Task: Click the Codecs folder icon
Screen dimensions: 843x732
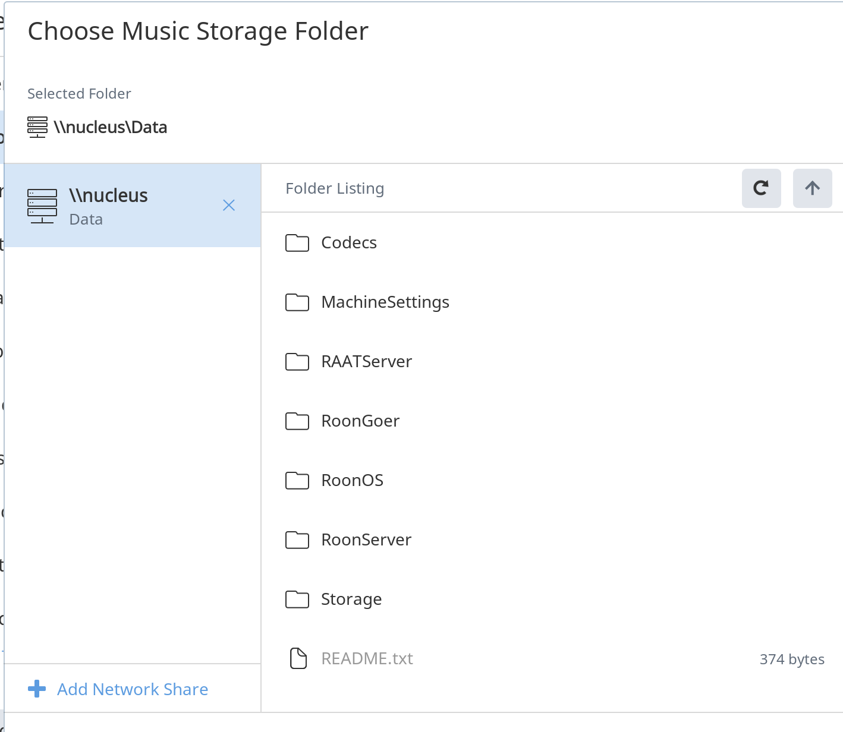Action: (x=297, y=243)
